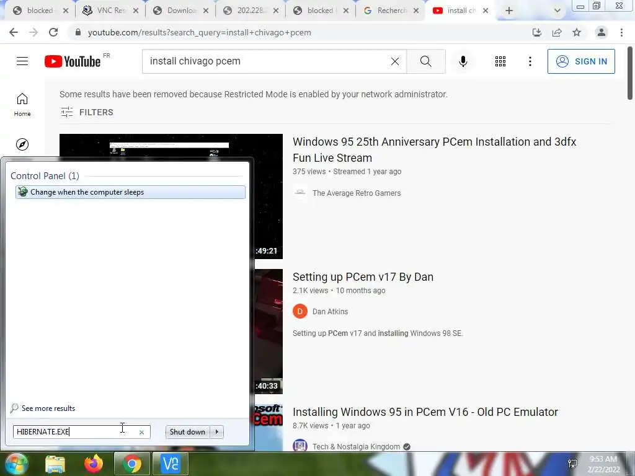Open the Explore compass sidebar icon

[22, 144]
